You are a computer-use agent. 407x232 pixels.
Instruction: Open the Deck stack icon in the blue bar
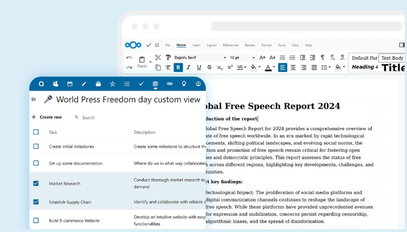[x=98, y=84]
